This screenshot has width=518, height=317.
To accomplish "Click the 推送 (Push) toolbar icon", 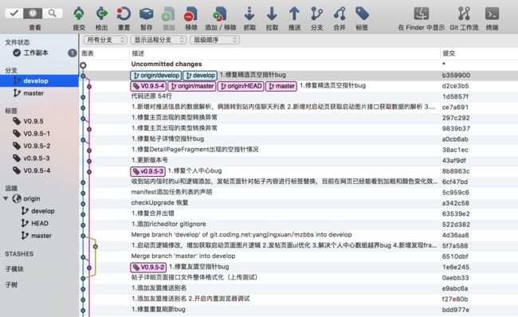I will click(x=294, y=14).
